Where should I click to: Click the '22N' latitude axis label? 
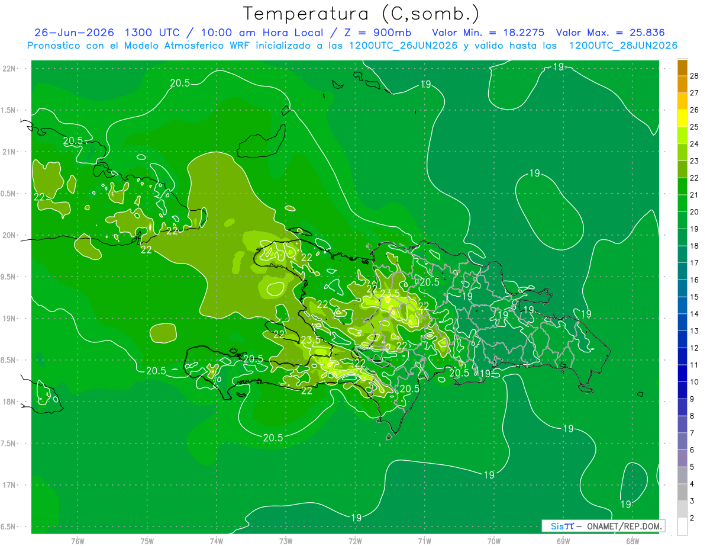(x=10, y=68)
